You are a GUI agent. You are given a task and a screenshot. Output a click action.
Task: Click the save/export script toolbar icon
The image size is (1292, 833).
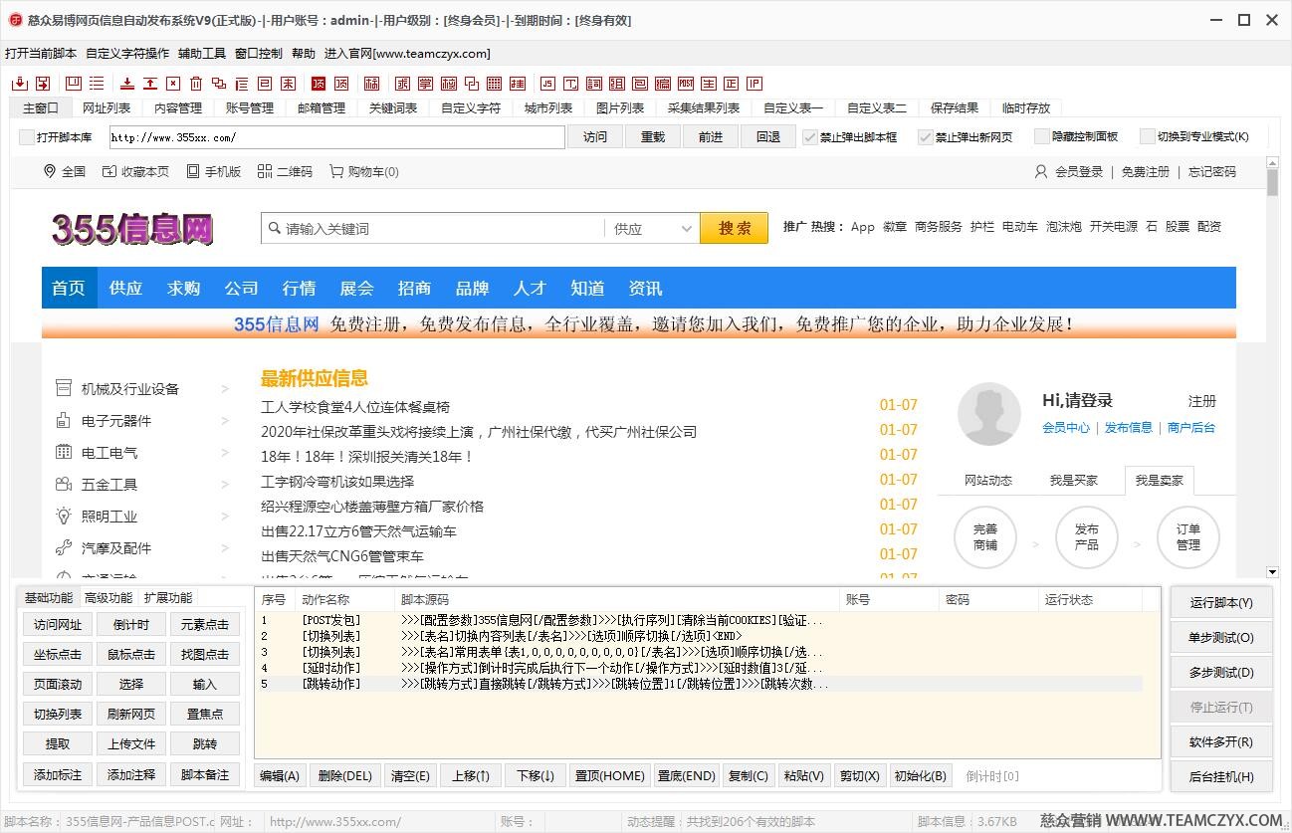43,84
